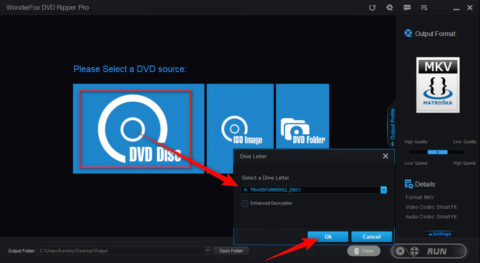480x263 pixels.
Task: Browse output folder with the ellipsis button
Action: click(x=208, y=251)
